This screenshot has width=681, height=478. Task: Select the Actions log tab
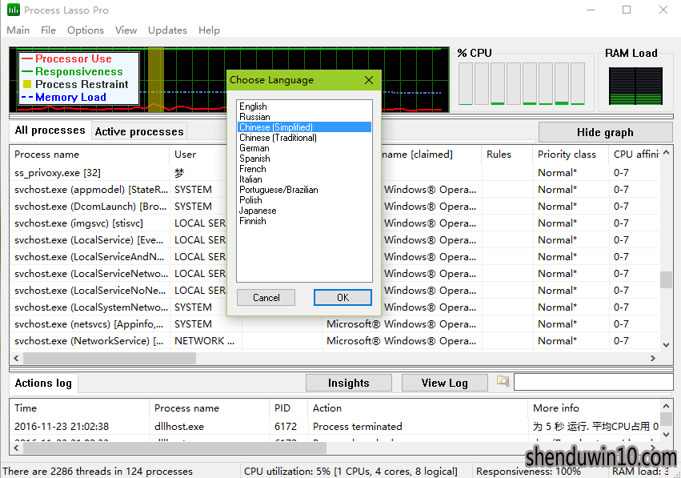coord(43,383)
